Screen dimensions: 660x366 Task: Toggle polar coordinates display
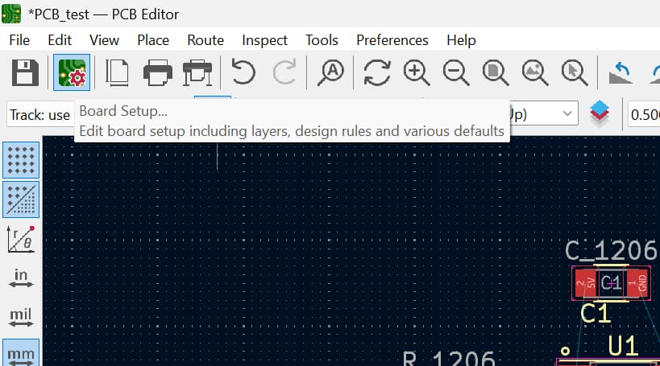[x=21, y=238]
